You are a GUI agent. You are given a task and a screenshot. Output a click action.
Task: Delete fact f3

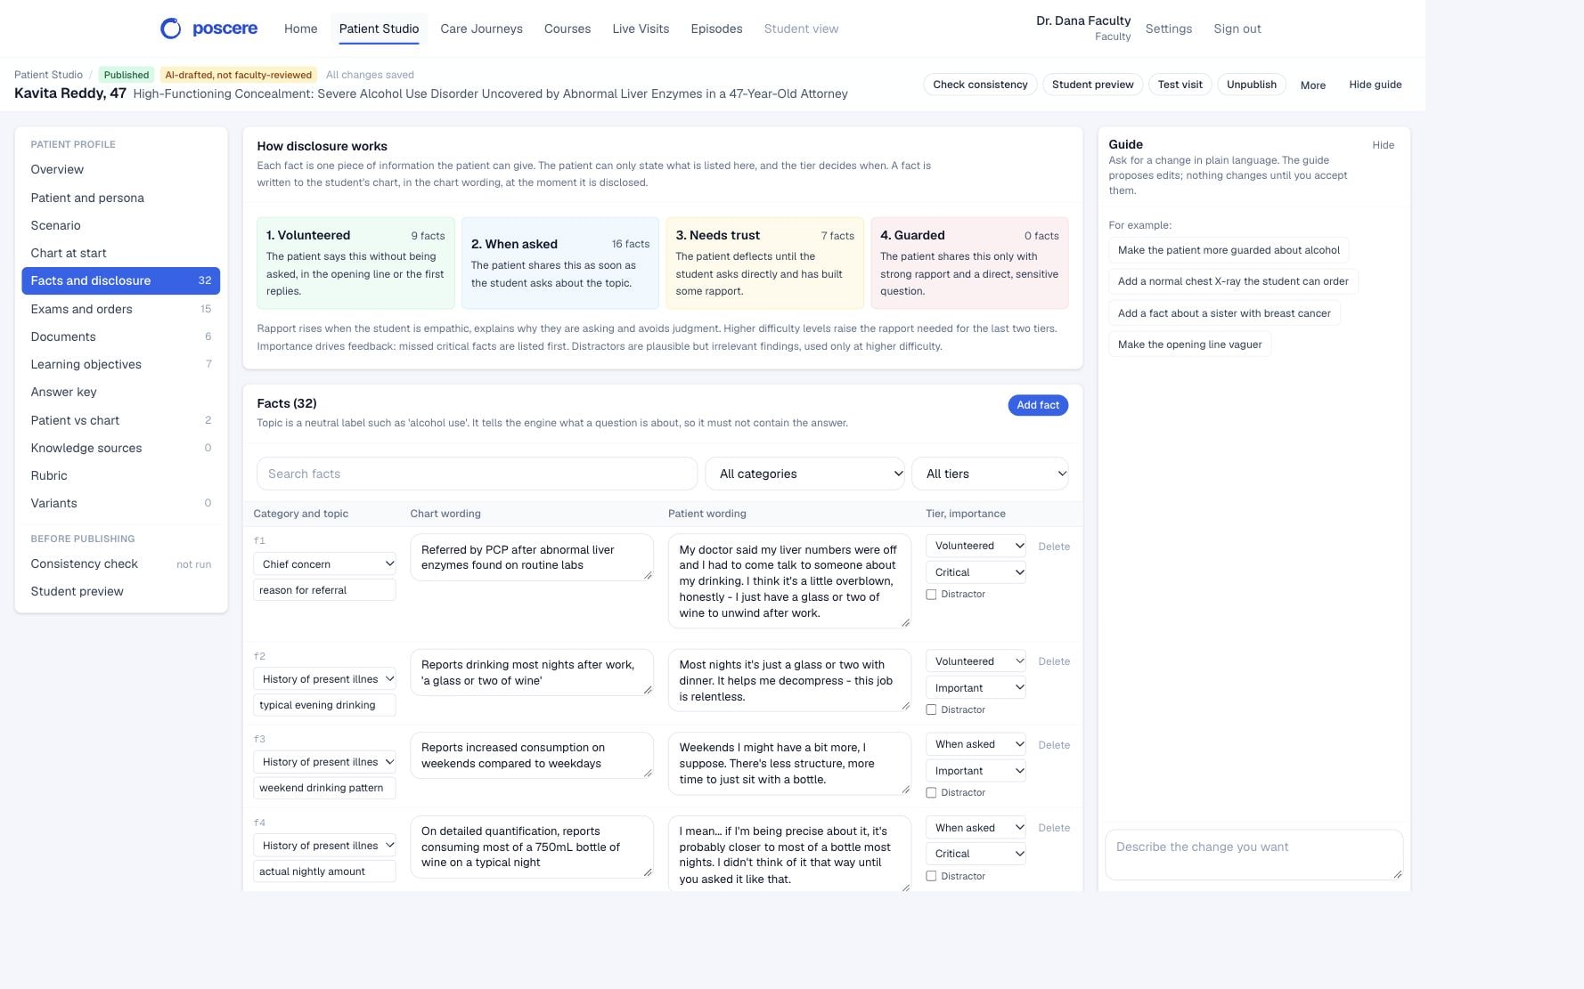point(1054,745)
